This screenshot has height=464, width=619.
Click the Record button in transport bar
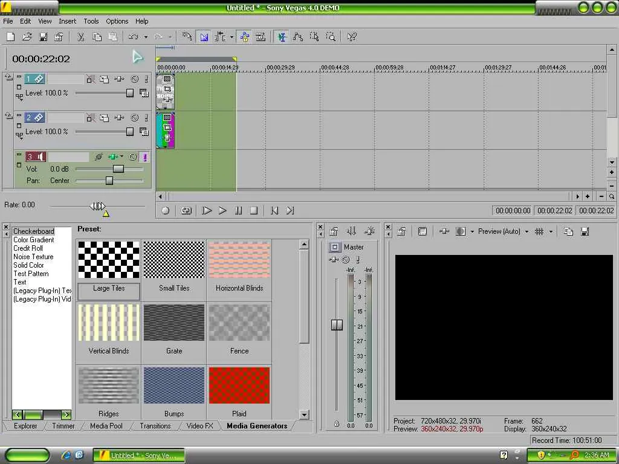click(x=166, y=210)
